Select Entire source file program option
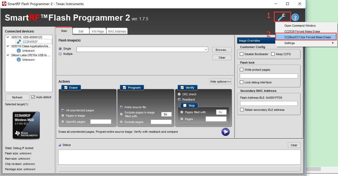The height and width of the screenshot is (176, 338). (x=121, y=107)
